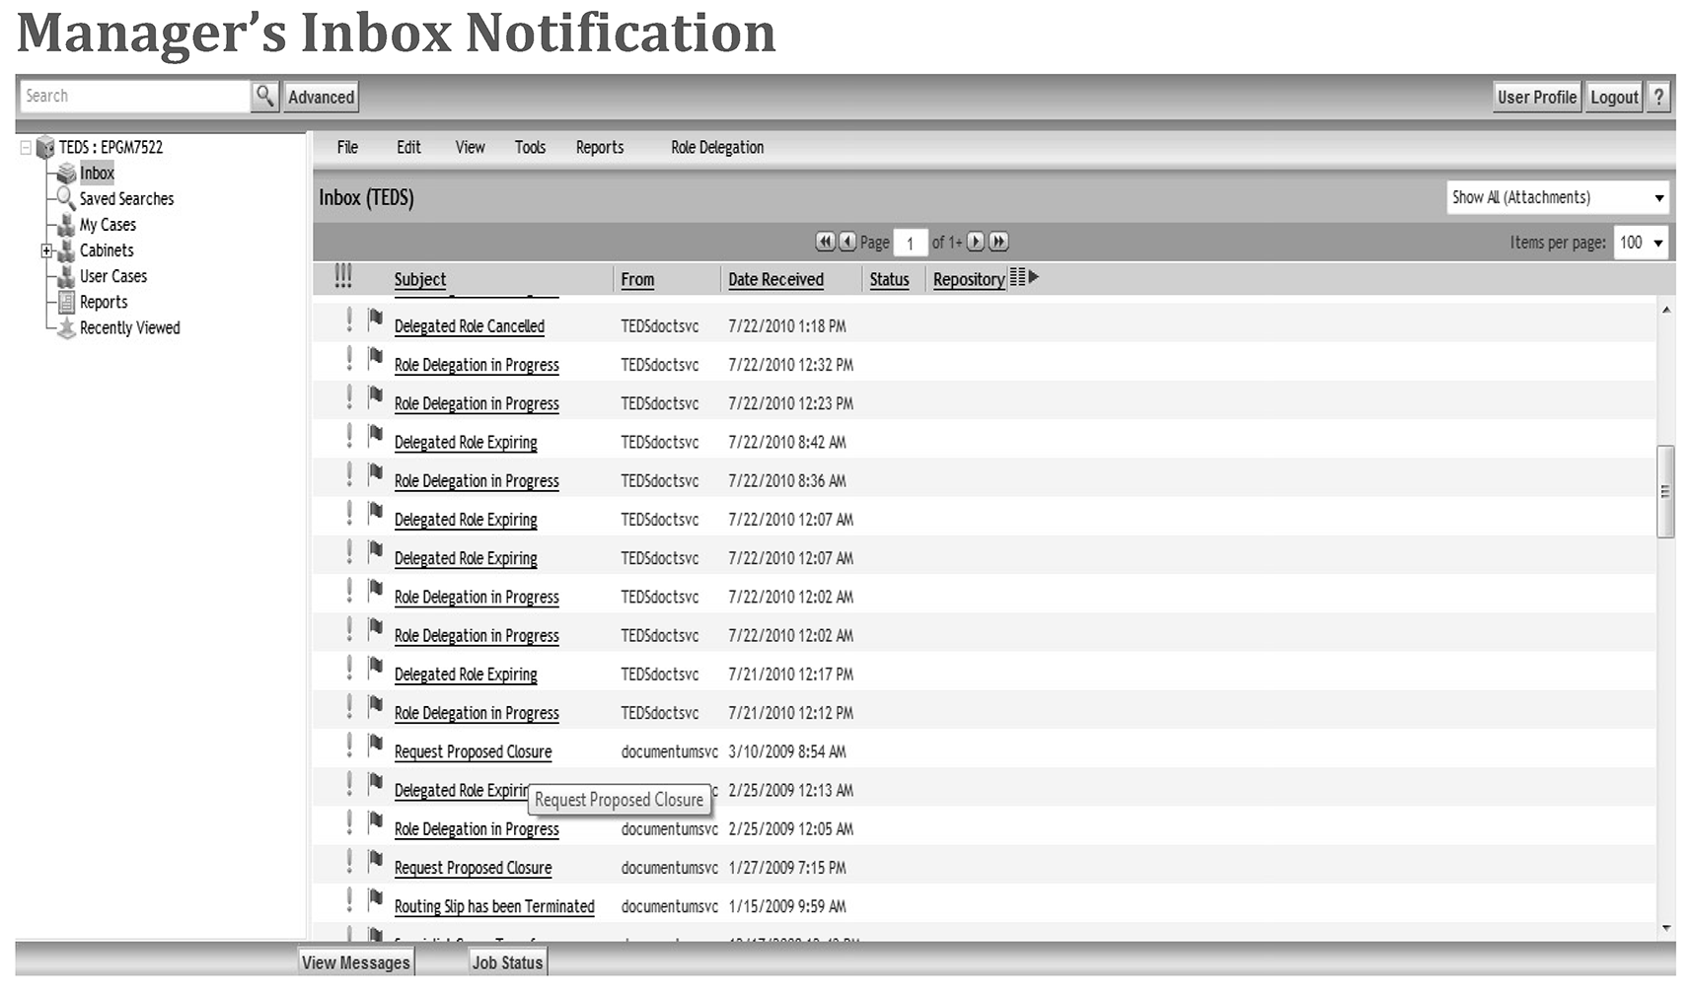Open the Show All (Attachments) dropdown
Image resolution: width=1691 pixels, height=996 pixels.
[x=1557, y=197]
